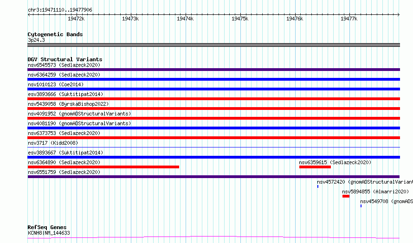The width and height of the screenshot is (413, 243).
Task: Select the blue esv3893667 variant bar
Action: tap(213, 157)
